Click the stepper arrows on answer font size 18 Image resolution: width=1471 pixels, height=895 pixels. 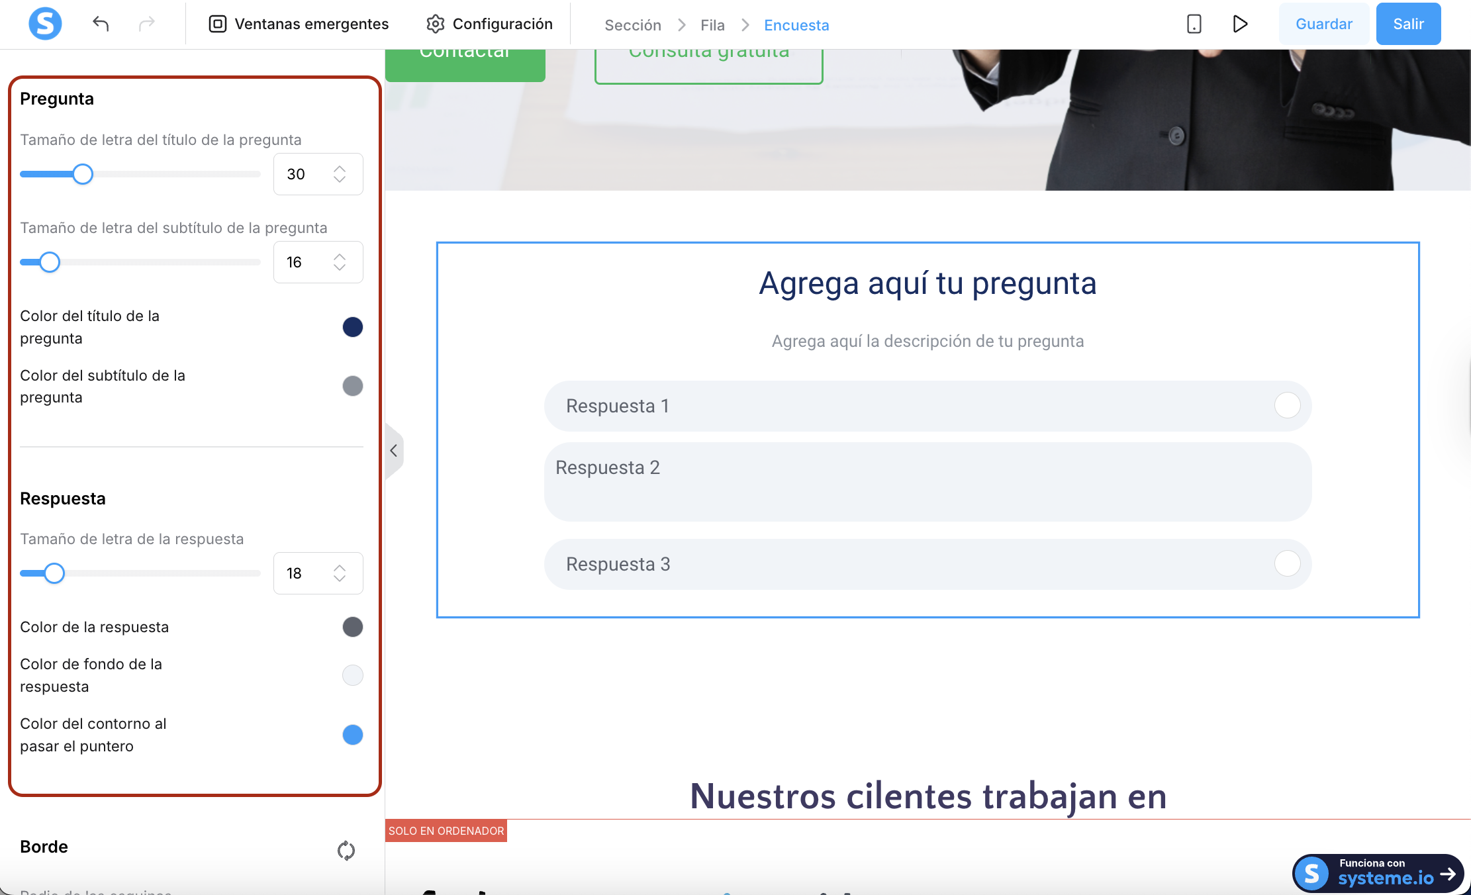pos(340,573)
